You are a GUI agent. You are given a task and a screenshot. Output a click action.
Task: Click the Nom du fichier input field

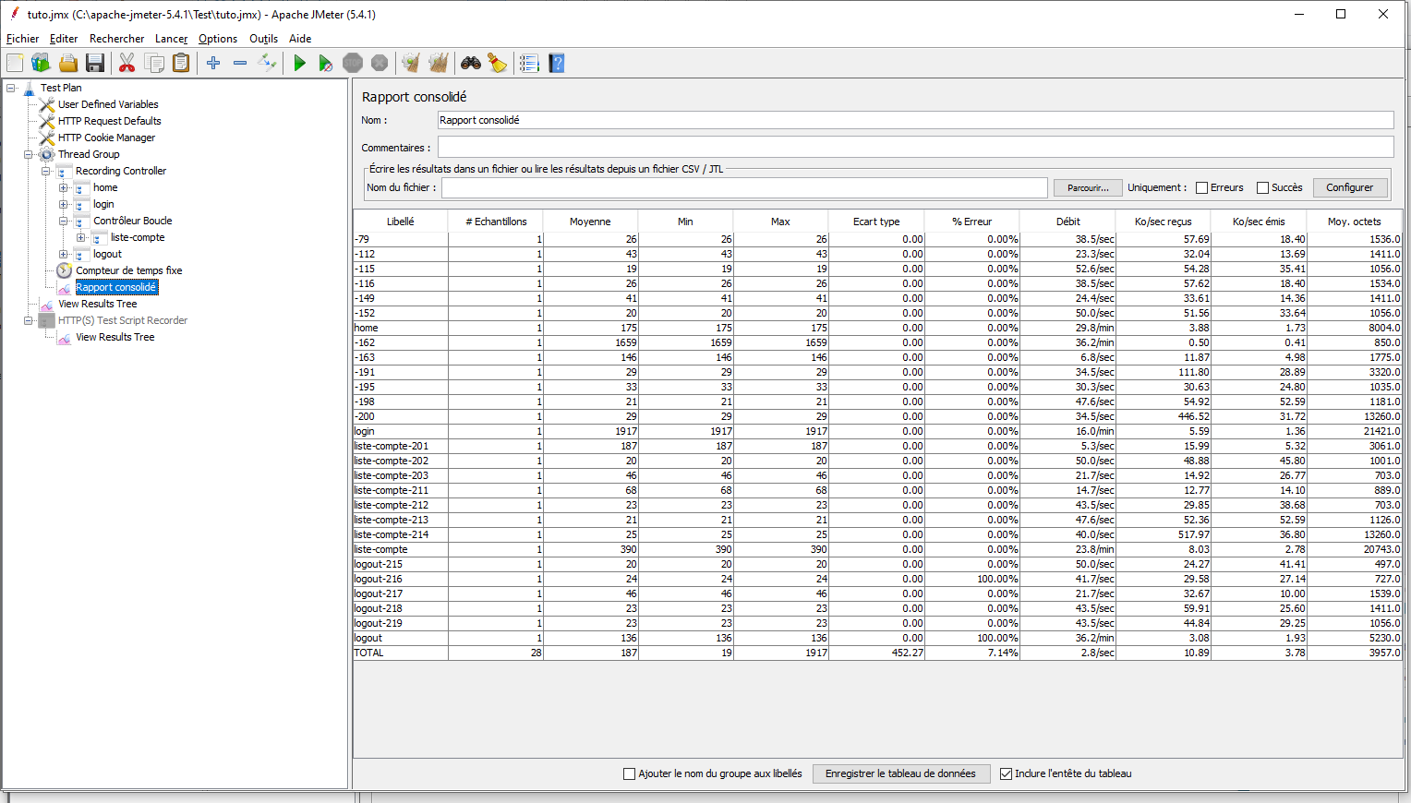point(744,187)
